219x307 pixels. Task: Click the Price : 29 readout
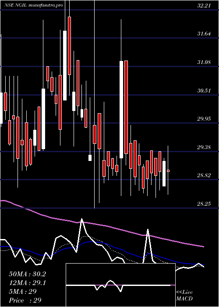25,300
